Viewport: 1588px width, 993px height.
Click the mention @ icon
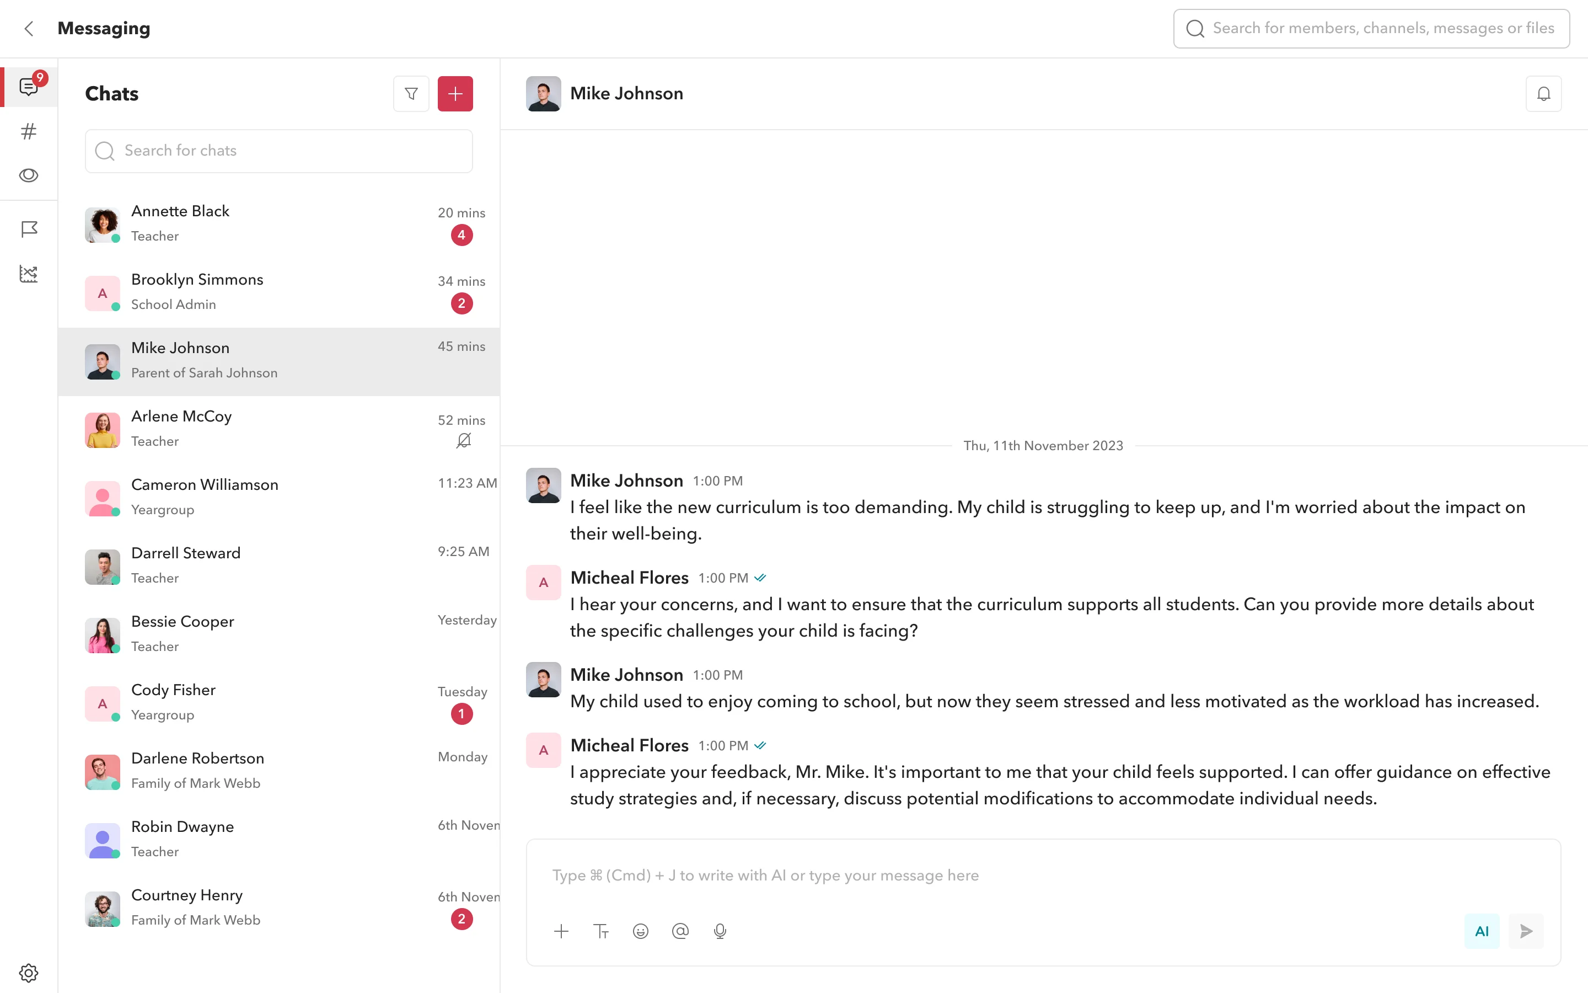(x=680, y=931)
